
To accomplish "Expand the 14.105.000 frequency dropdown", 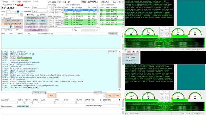I will point(22,8).
